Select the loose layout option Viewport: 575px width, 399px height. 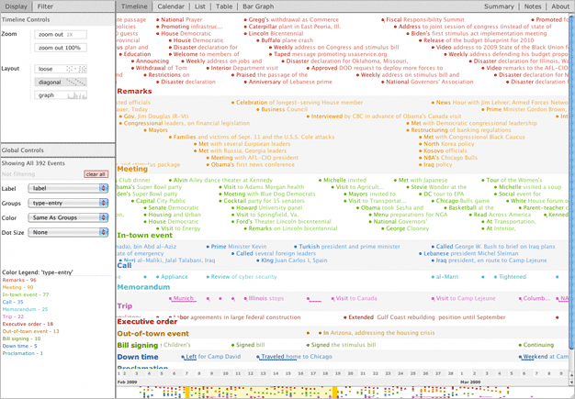[x=61, y=69]
